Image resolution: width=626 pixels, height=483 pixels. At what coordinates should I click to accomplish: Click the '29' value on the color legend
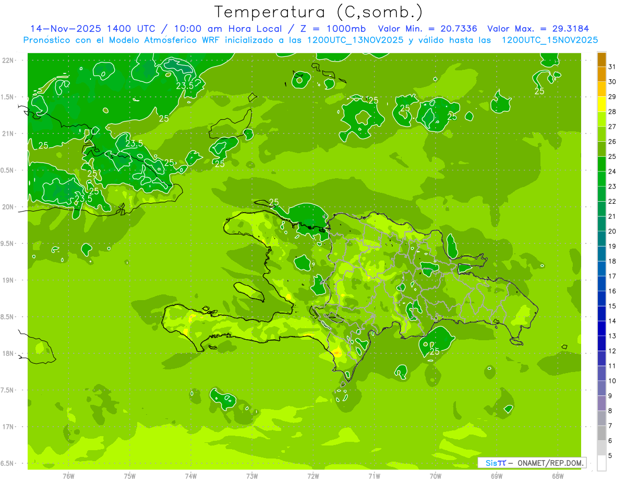[x=612, y=96]
